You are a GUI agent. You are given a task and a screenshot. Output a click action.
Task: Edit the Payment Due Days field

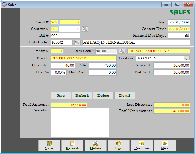click(x=179, y=36)
